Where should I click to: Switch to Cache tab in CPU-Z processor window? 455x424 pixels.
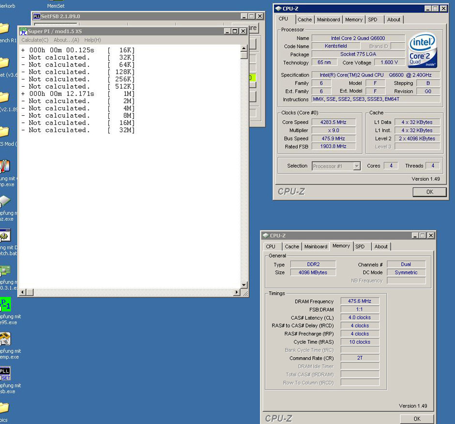tap(304, 20)
